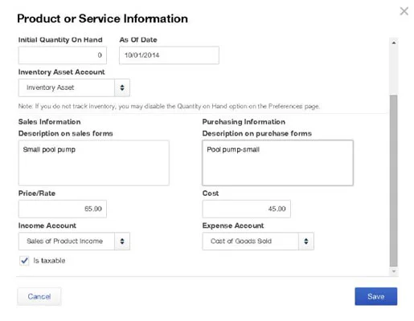Viewport: 414px width, 321px height.
Task: Toggle the Is taxable checkbox
Action: point(24,261)
